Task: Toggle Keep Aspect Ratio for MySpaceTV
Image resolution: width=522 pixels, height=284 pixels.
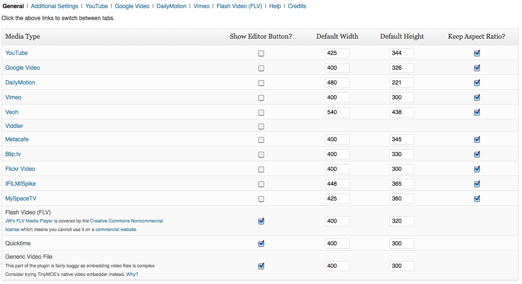Action: coord(477,199)
